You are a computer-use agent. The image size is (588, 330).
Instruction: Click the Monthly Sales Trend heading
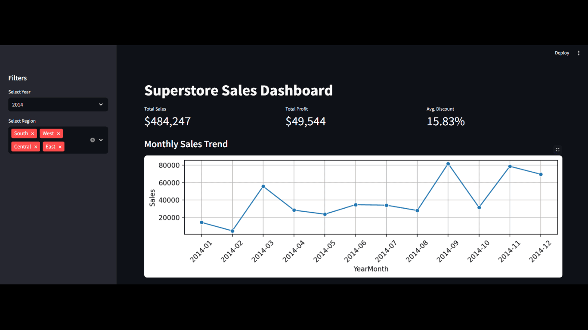pos(186,144)
